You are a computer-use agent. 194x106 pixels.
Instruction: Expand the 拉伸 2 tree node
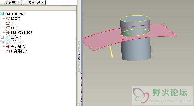[2, 42]
